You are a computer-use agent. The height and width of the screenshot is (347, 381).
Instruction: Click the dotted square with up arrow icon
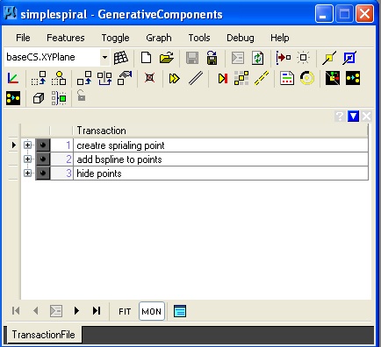[39, 78]
